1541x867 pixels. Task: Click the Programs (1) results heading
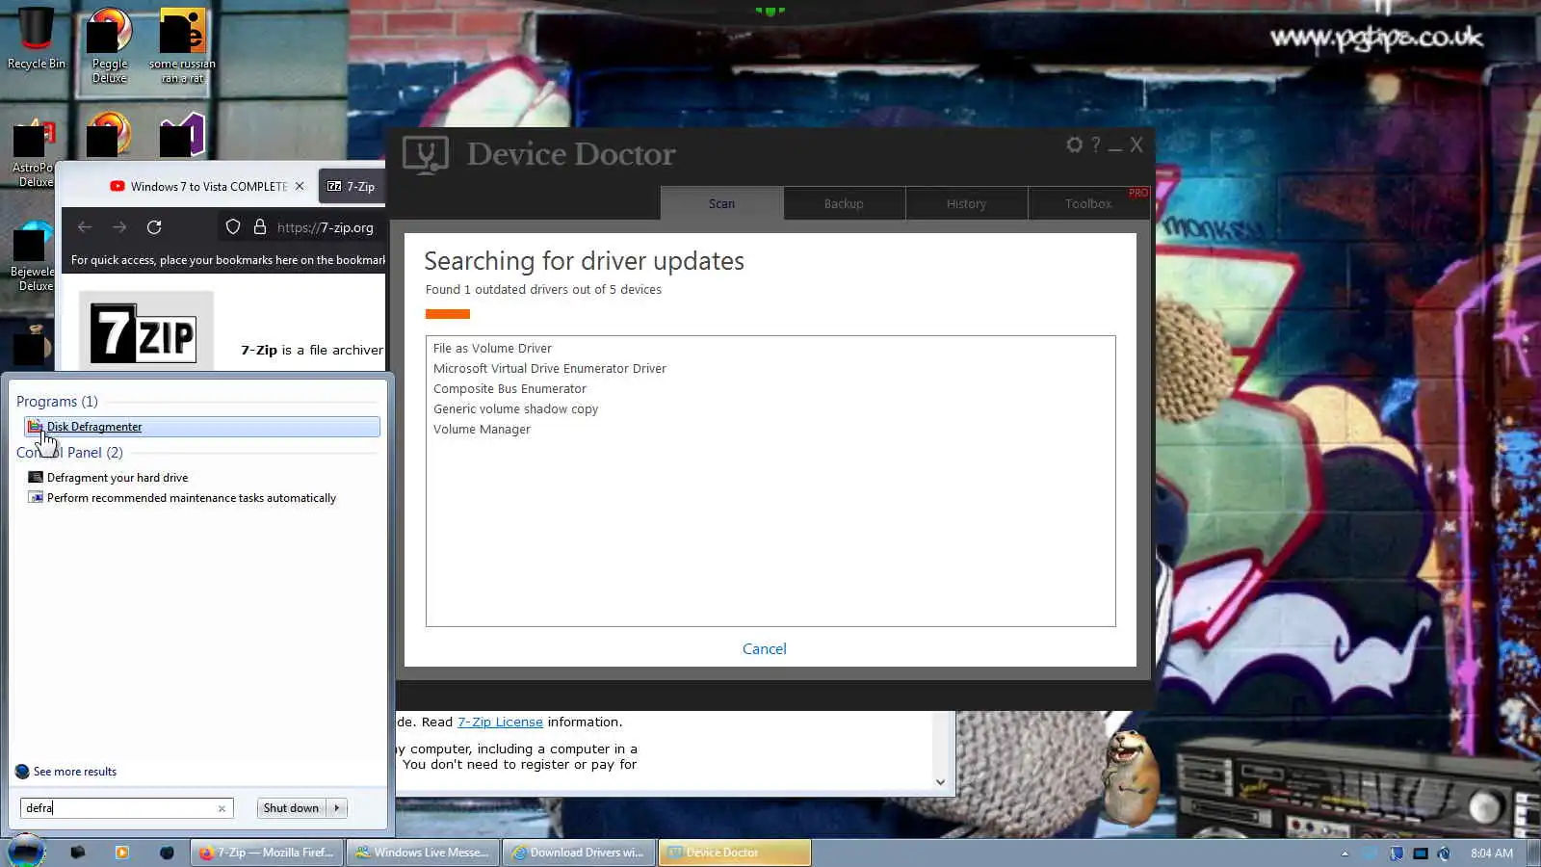click(57, 402)
